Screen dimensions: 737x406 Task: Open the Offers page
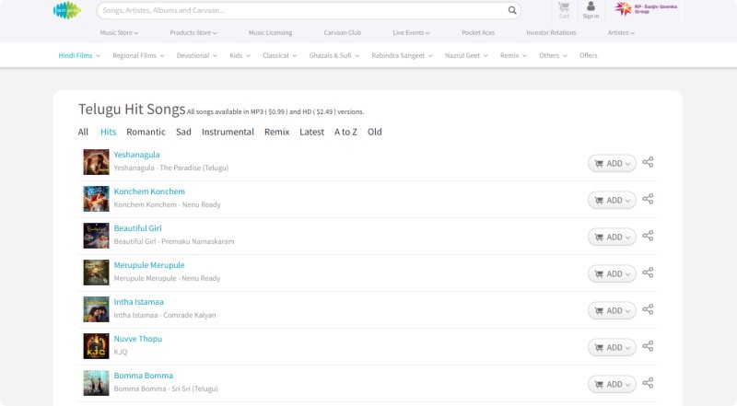[588, 55]
